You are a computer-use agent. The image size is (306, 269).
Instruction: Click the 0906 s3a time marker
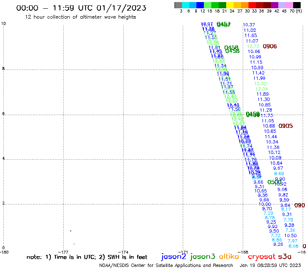click(270, 46)
